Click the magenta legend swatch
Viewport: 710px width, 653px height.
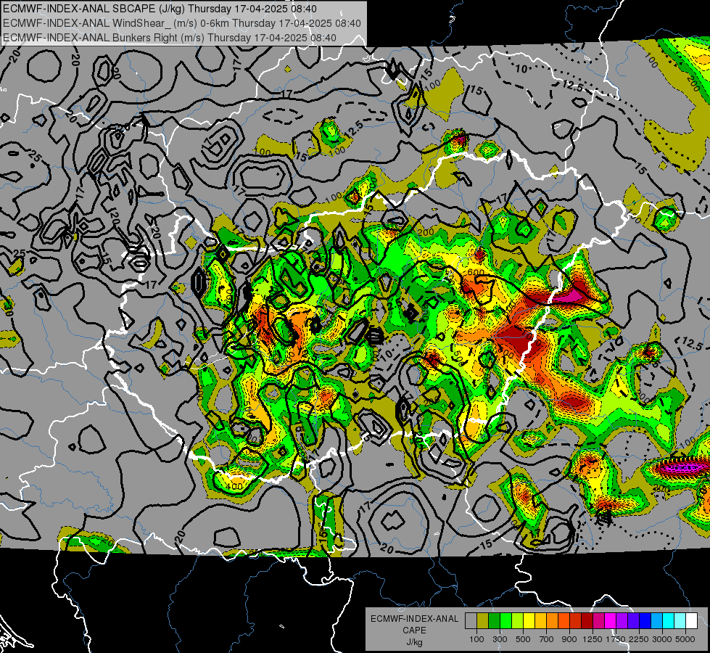pos(611,621)
